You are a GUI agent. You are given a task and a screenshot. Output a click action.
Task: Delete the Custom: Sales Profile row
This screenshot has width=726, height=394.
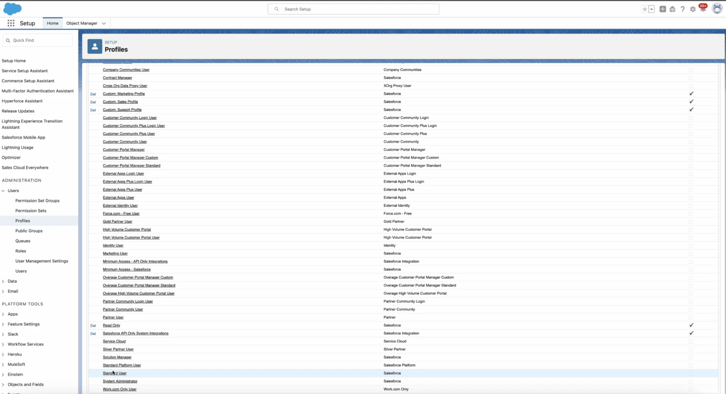point(93,102)
